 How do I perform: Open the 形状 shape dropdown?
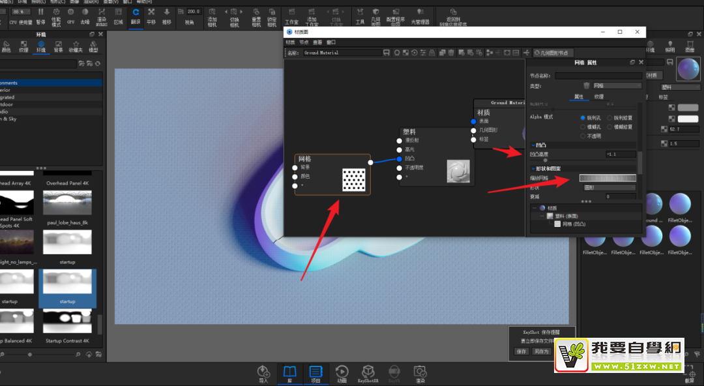609,187
